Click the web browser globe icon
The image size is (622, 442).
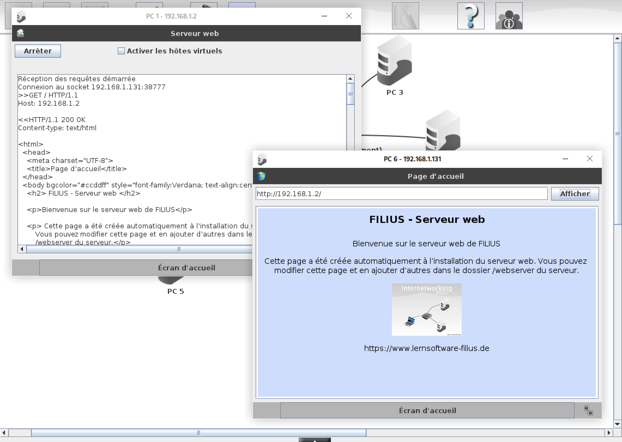(x=261, y=176)
